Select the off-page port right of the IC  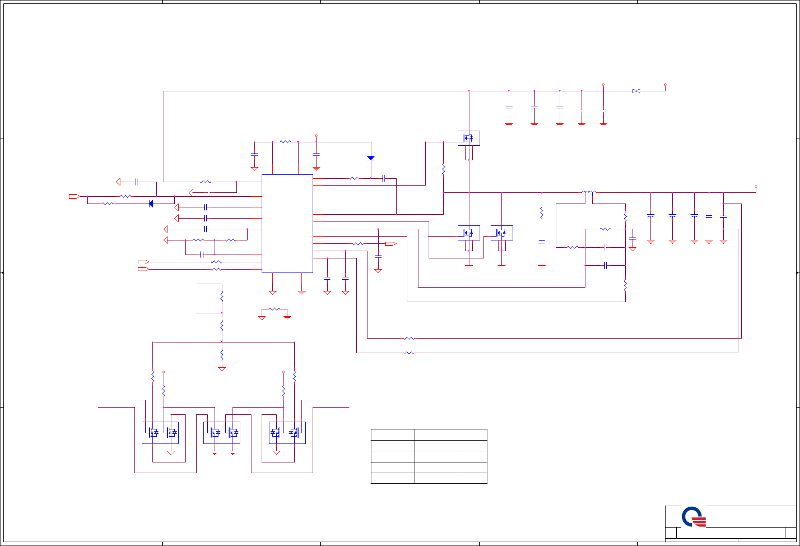(391, 243)
